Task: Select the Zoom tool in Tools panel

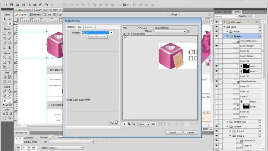Action: tap(10, 118)
